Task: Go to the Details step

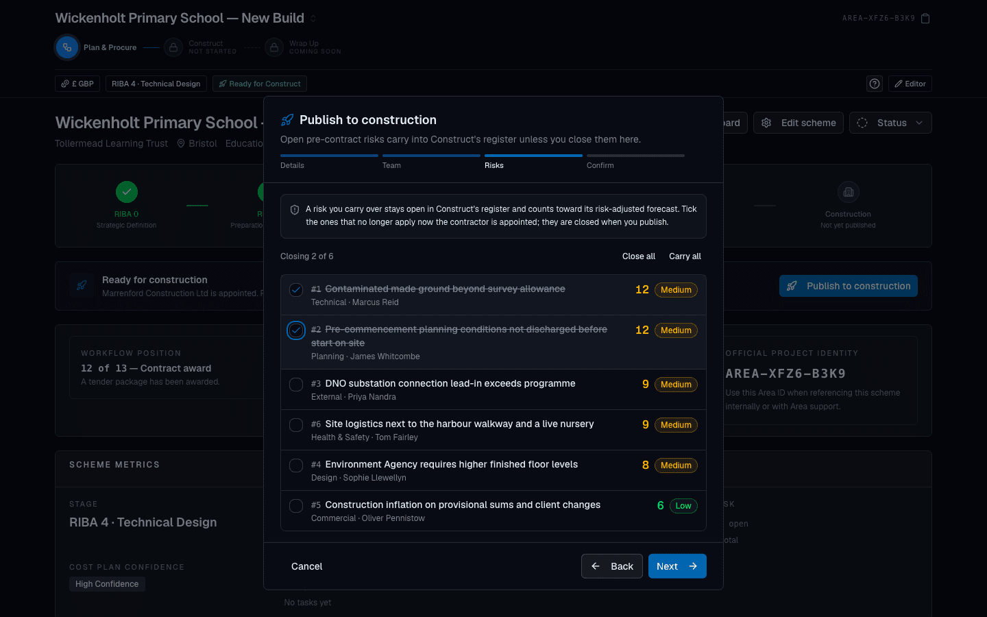Action: click(x=329, y=162)
